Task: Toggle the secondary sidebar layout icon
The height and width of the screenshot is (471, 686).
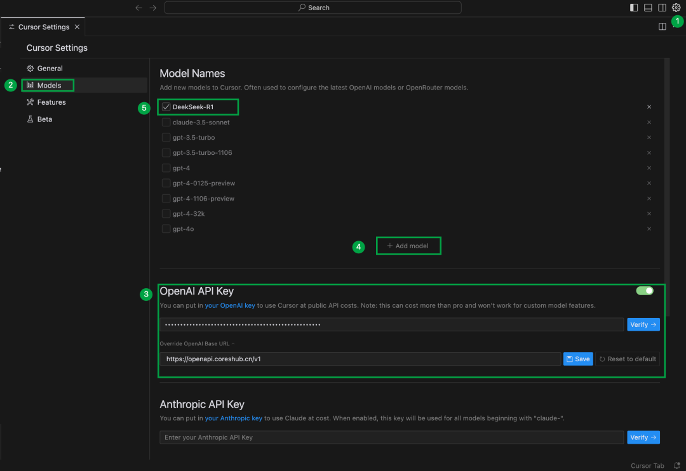Action: (x=662, y=8)
